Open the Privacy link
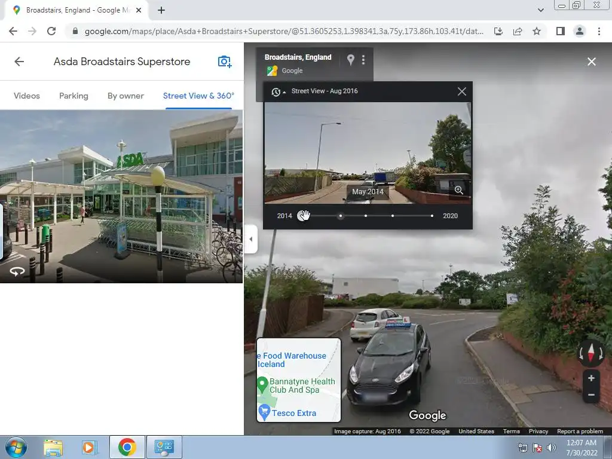Viewport: 612px width, 459px height. pyautogui.click(x=538, y=432)
